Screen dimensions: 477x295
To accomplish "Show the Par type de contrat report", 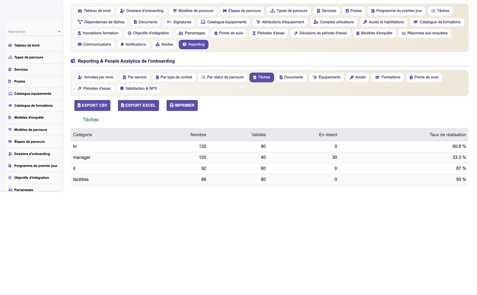I will point(174,77).
